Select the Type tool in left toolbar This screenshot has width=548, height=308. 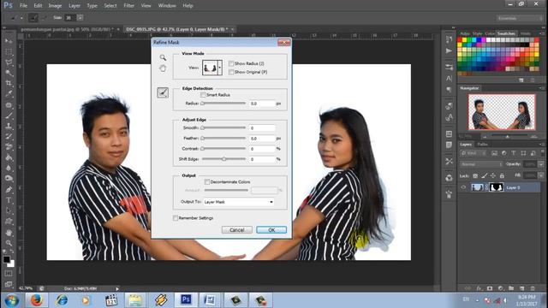click(9, 200)
